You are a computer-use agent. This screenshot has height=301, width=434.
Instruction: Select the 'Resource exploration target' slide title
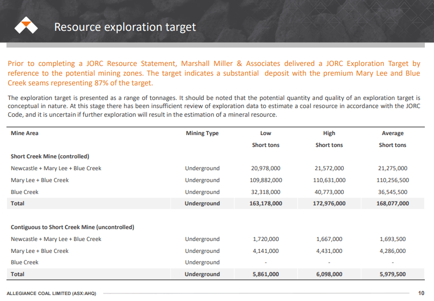tap(125, 27)
